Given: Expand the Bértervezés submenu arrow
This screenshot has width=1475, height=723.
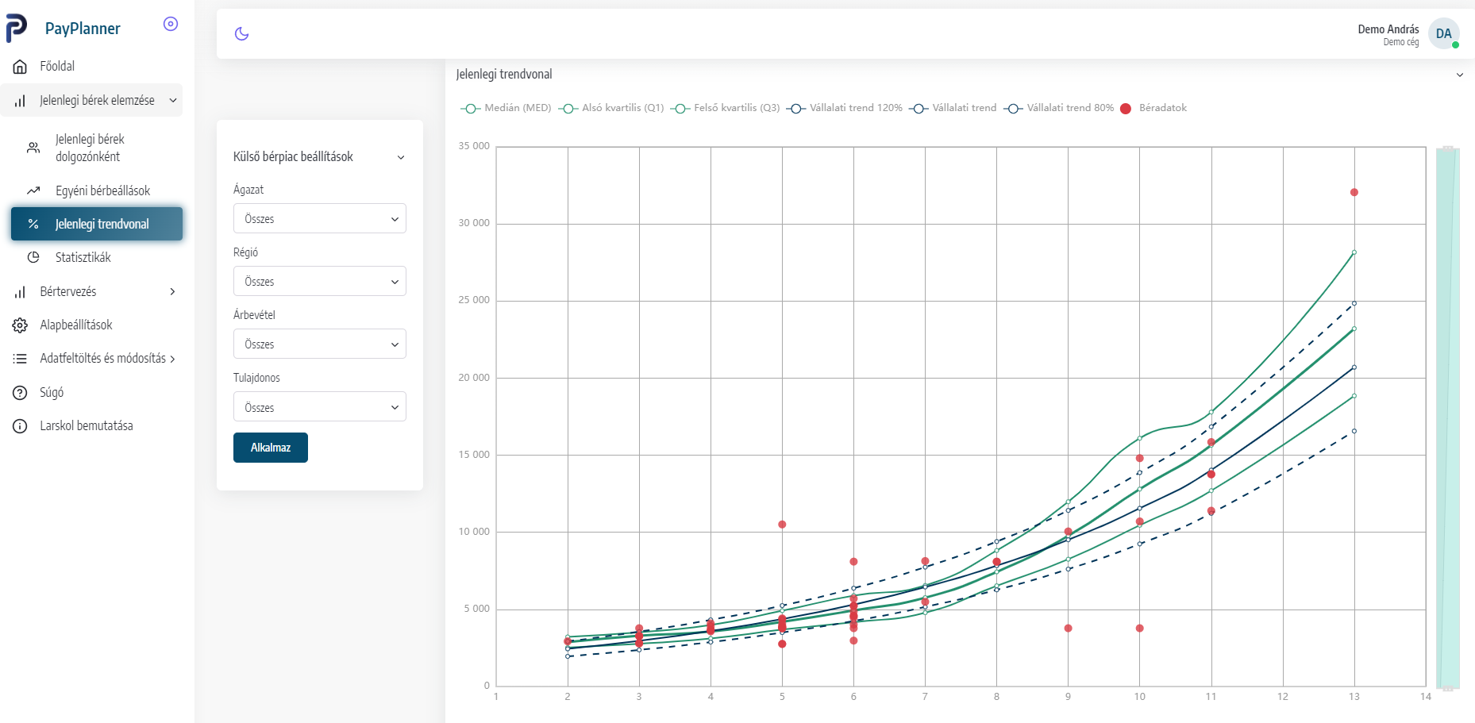Looking at the screenshot, I should click(173, 292).
